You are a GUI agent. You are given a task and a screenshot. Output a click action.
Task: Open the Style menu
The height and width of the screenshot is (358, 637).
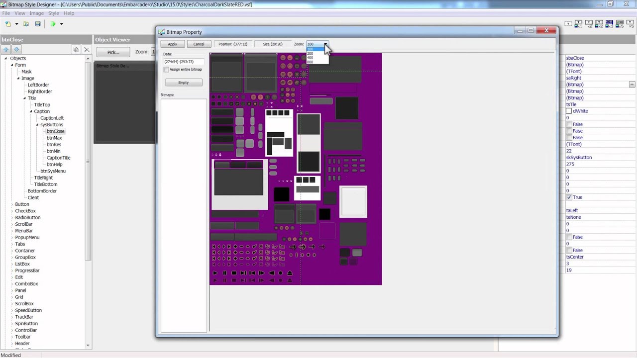[53, 13]
